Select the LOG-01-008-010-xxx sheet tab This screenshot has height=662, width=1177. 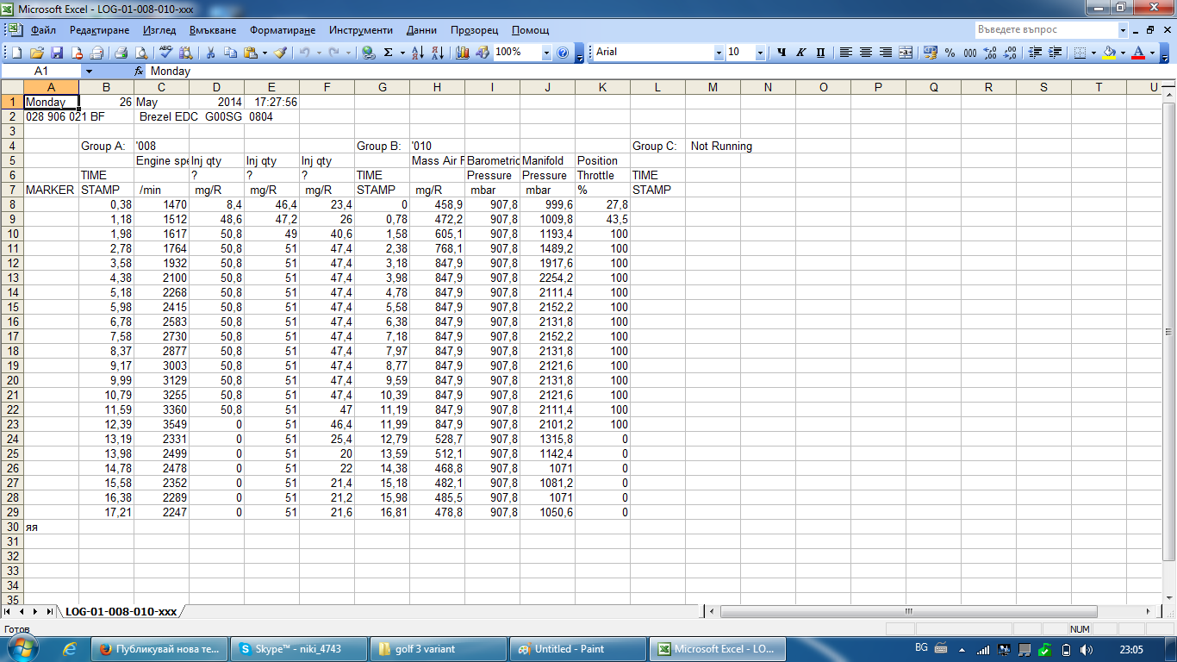pos(121,611)
